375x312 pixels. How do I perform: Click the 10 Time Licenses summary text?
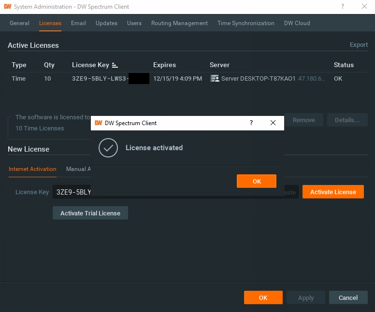point(40,128)
